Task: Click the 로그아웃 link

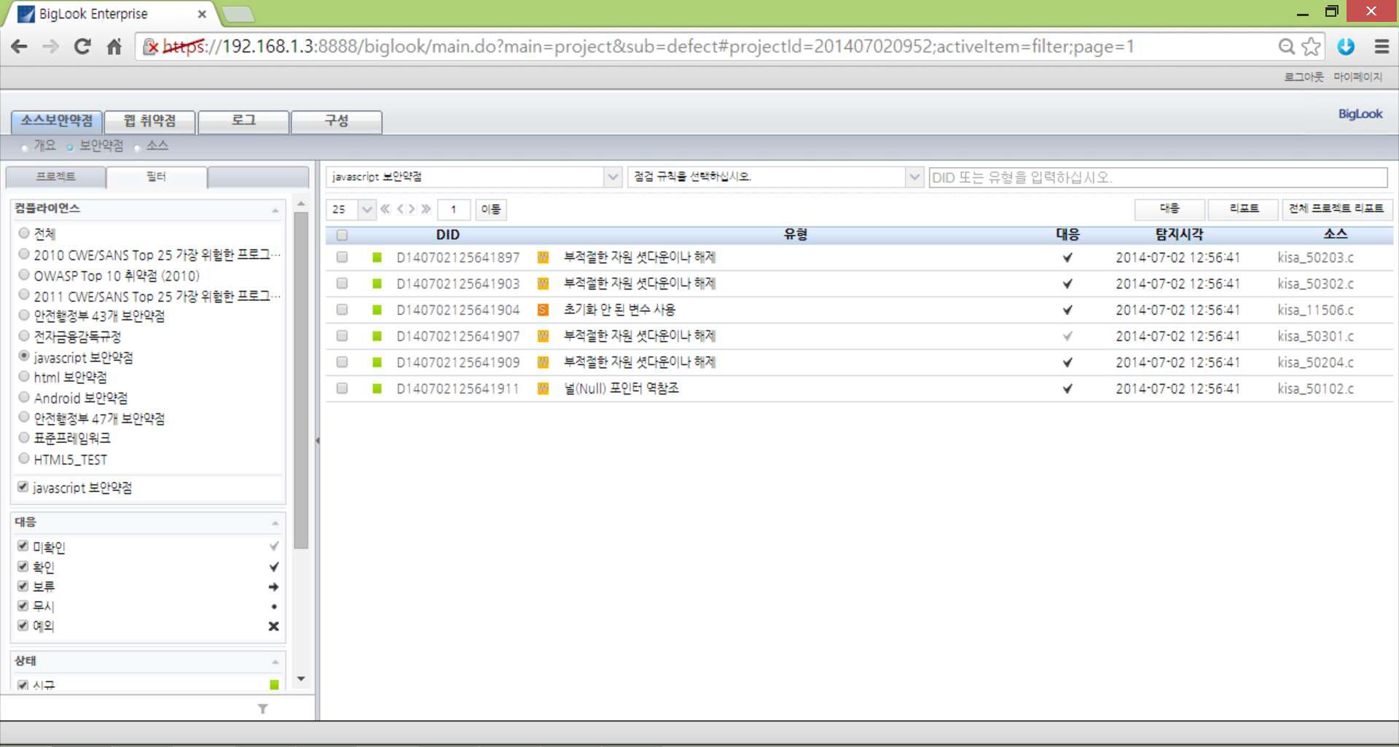Action: coord(1304,77)
